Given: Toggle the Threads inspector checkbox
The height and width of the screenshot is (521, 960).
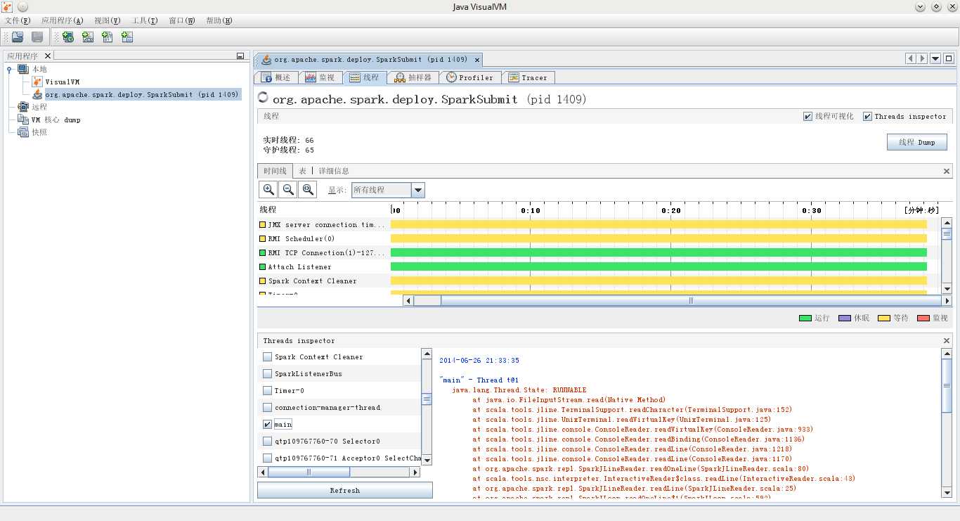Looking at the screenshot, I should [x=867, y=117].
